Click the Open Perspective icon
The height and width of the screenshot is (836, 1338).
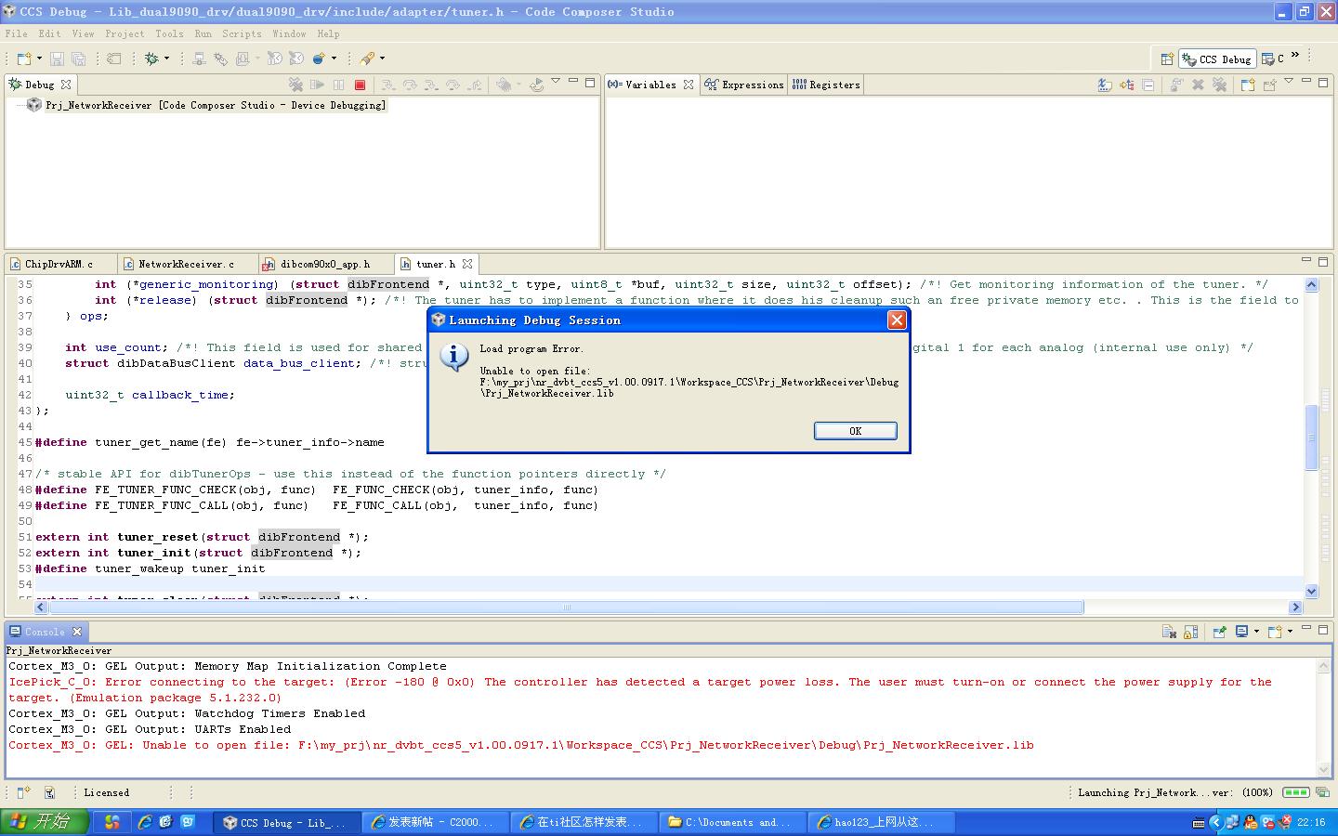click(1167, 59)
